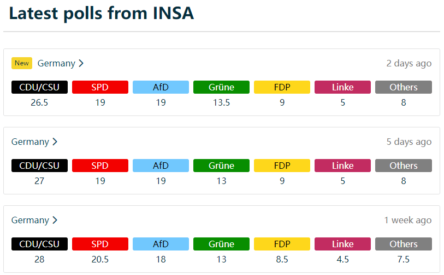444x275 pixels.
Task: Click the SPD label showing 20.5
Action: pyautogui.click(x=100, y=244)
